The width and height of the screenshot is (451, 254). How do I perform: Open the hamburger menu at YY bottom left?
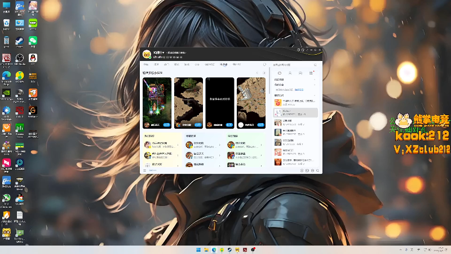click(x=145, y=170)
